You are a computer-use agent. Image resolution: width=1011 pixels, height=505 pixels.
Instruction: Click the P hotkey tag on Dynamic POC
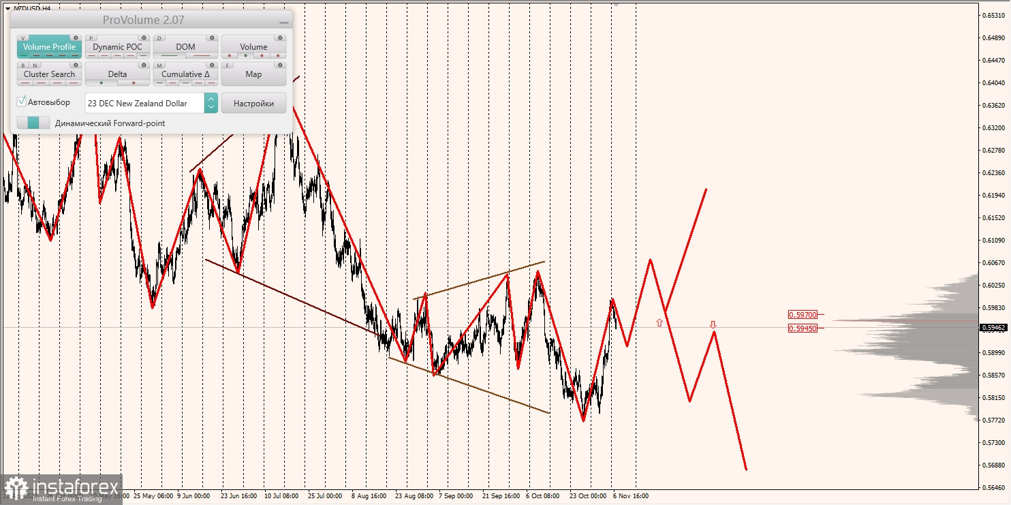point(91,38)
